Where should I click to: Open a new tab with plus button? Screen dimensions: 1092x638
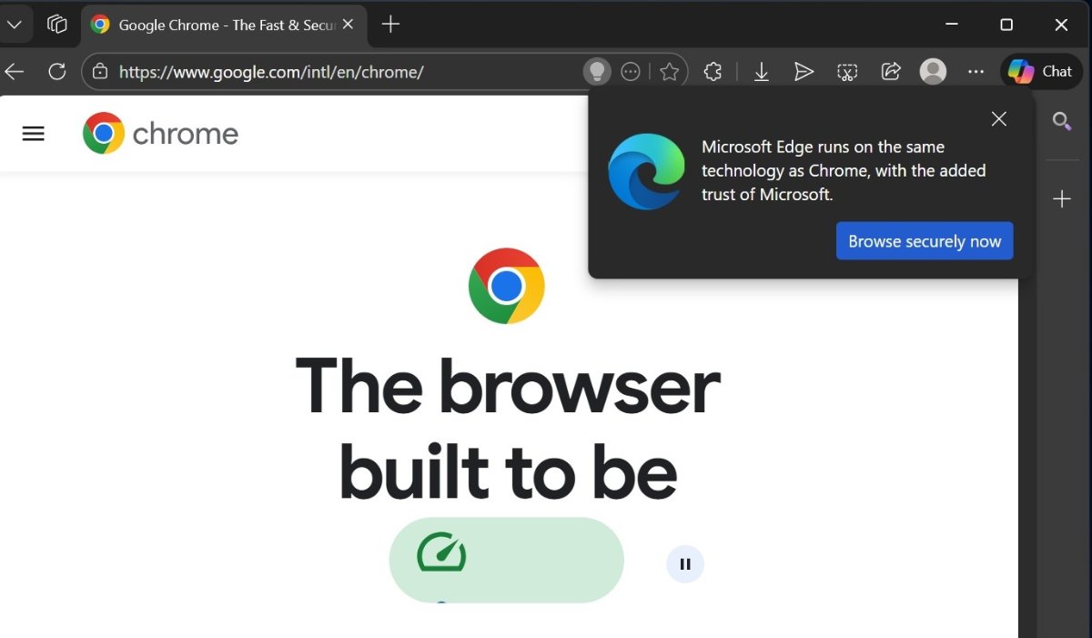coord(390,25)
